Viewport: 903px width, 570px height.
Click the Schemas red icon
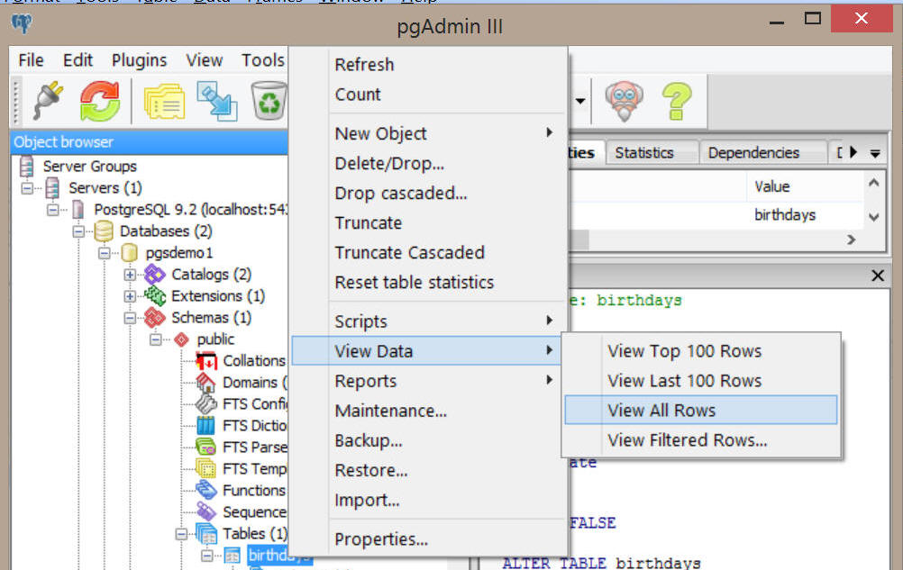[x=155, y=318]
